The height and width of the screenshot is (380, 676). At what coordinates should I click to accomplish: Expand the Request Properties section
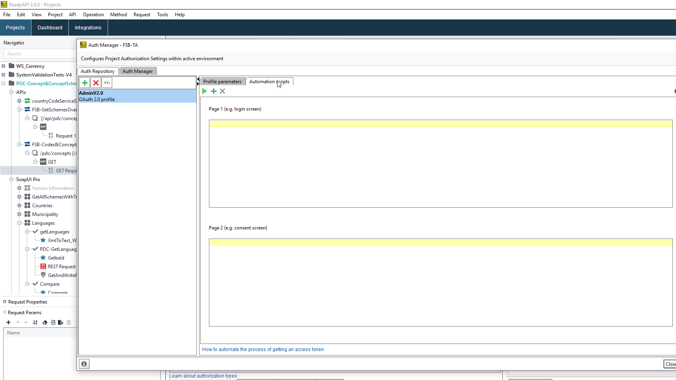click(5, 302)
